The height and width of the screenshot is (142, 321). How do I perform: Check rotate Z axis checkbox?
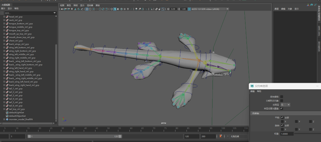coord(311,129)
